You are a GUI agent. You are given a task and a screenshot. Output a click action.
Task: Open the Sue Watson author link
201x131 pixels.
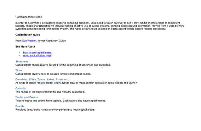29,41
